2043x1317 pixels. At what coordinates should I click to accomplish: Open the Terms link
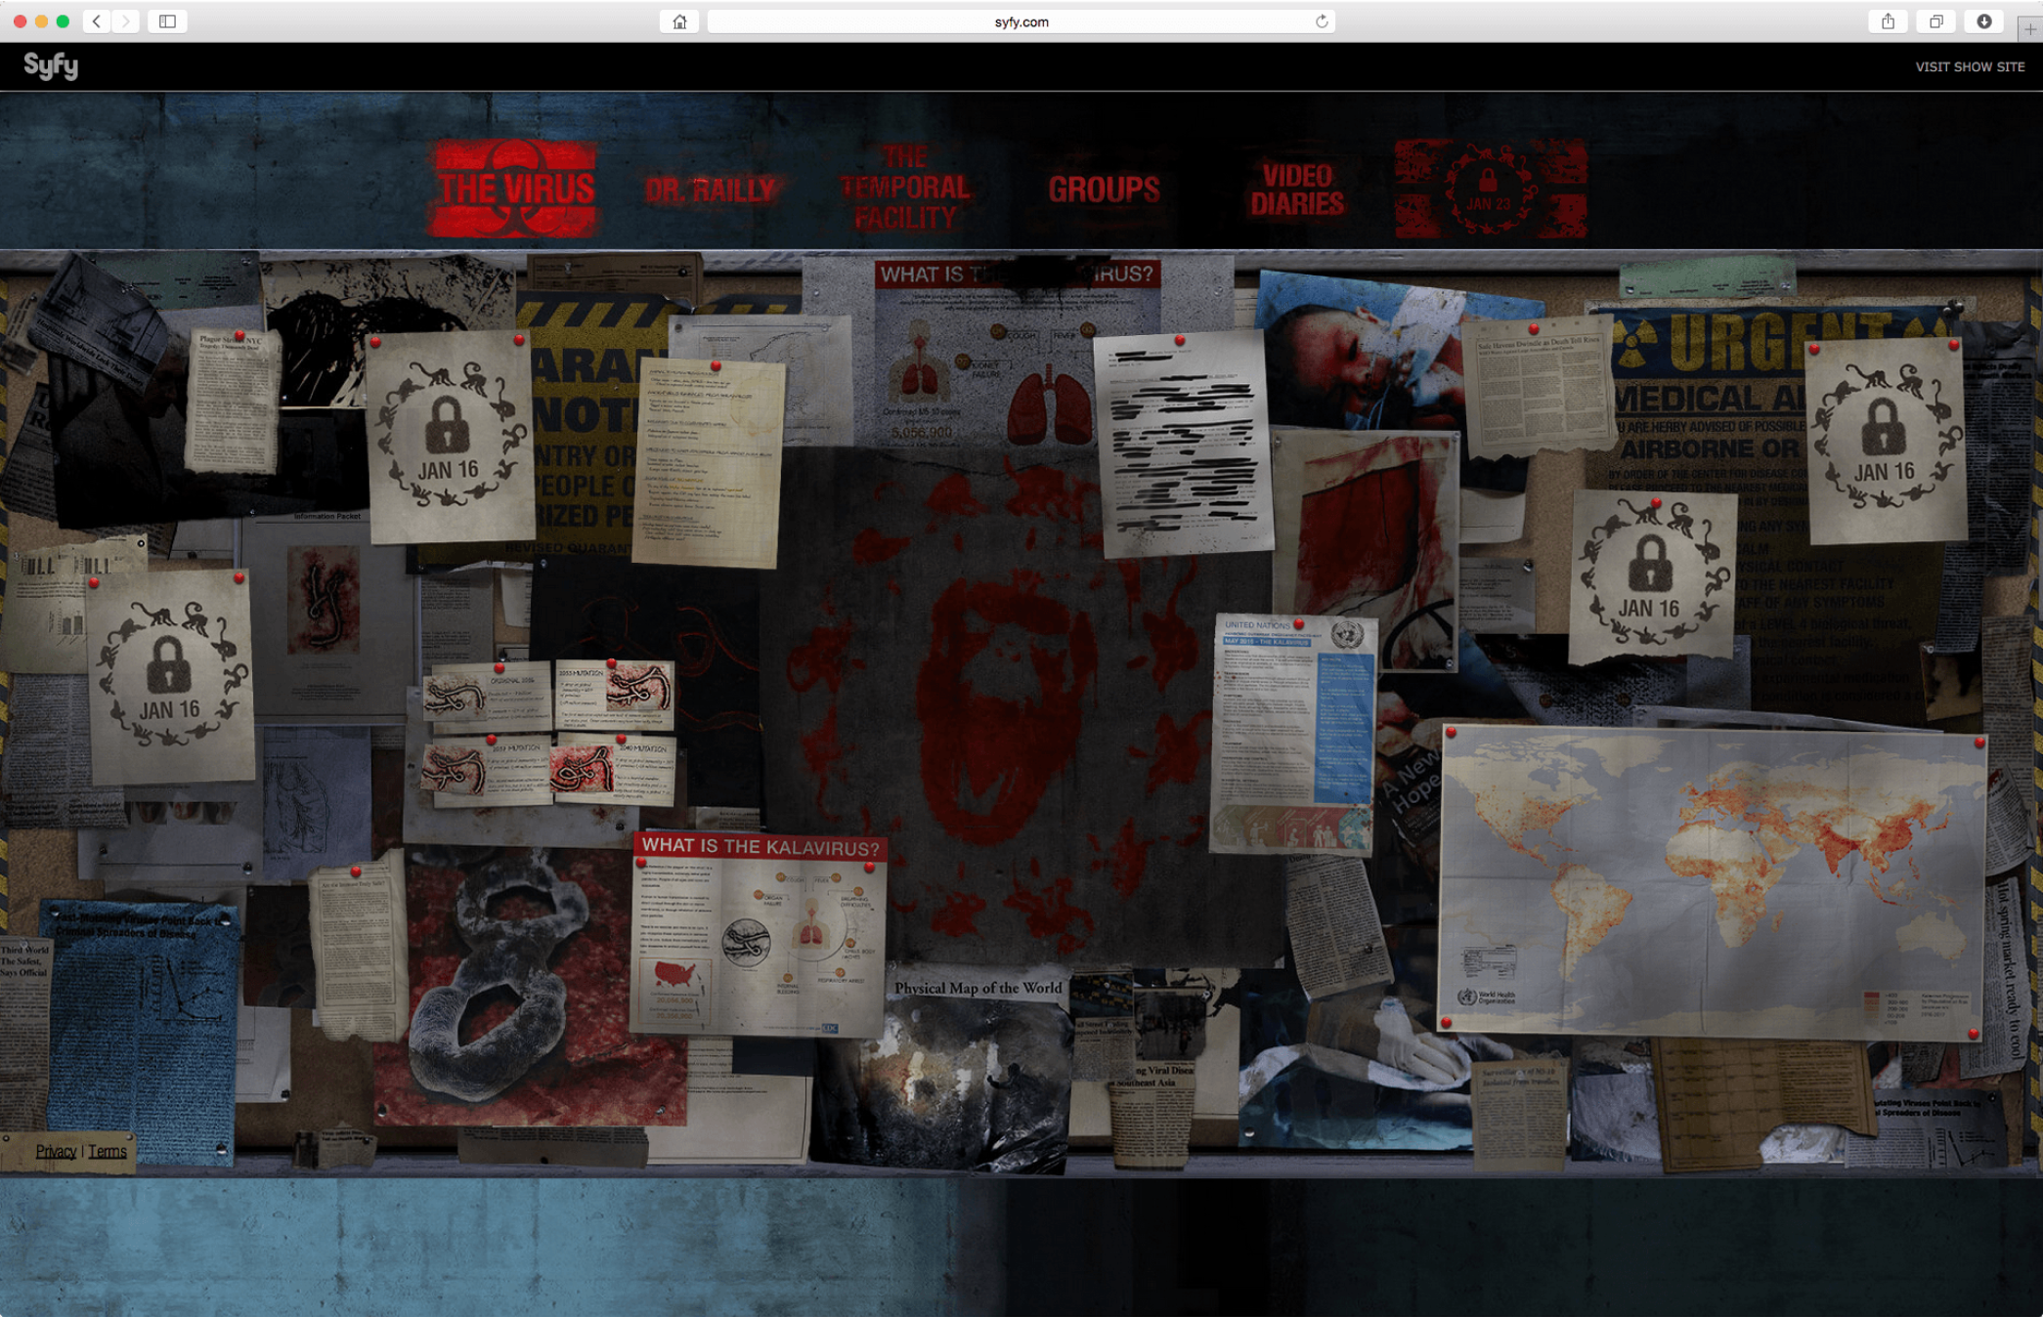coord(108,1151)
